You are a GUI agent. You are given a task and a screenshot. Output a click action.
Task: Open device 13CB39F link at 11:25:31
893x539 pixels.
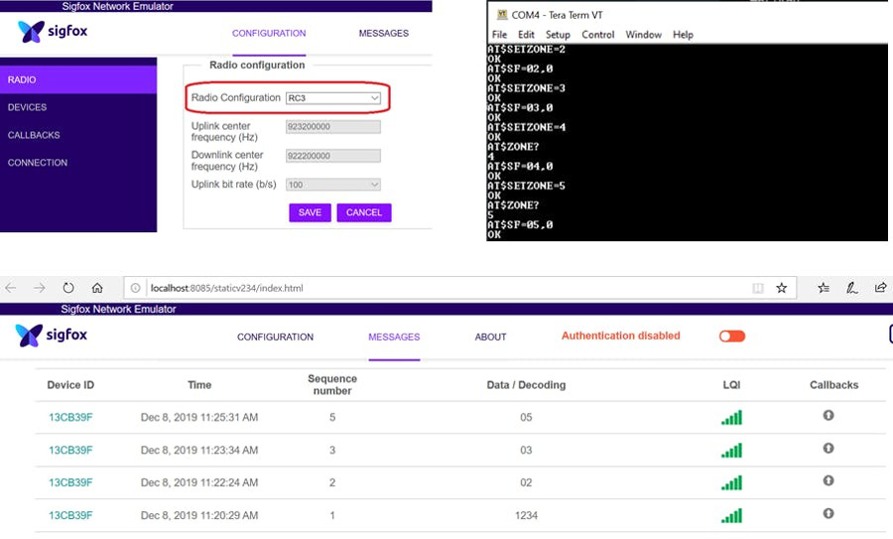70,417
